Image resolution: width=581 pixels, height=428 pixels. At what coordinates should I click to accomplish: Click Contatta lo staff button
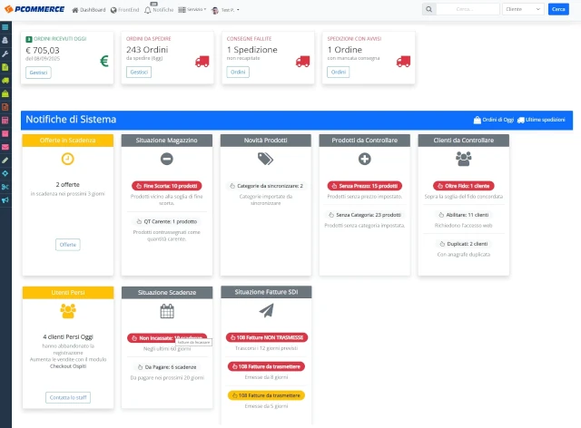[68, 398]
